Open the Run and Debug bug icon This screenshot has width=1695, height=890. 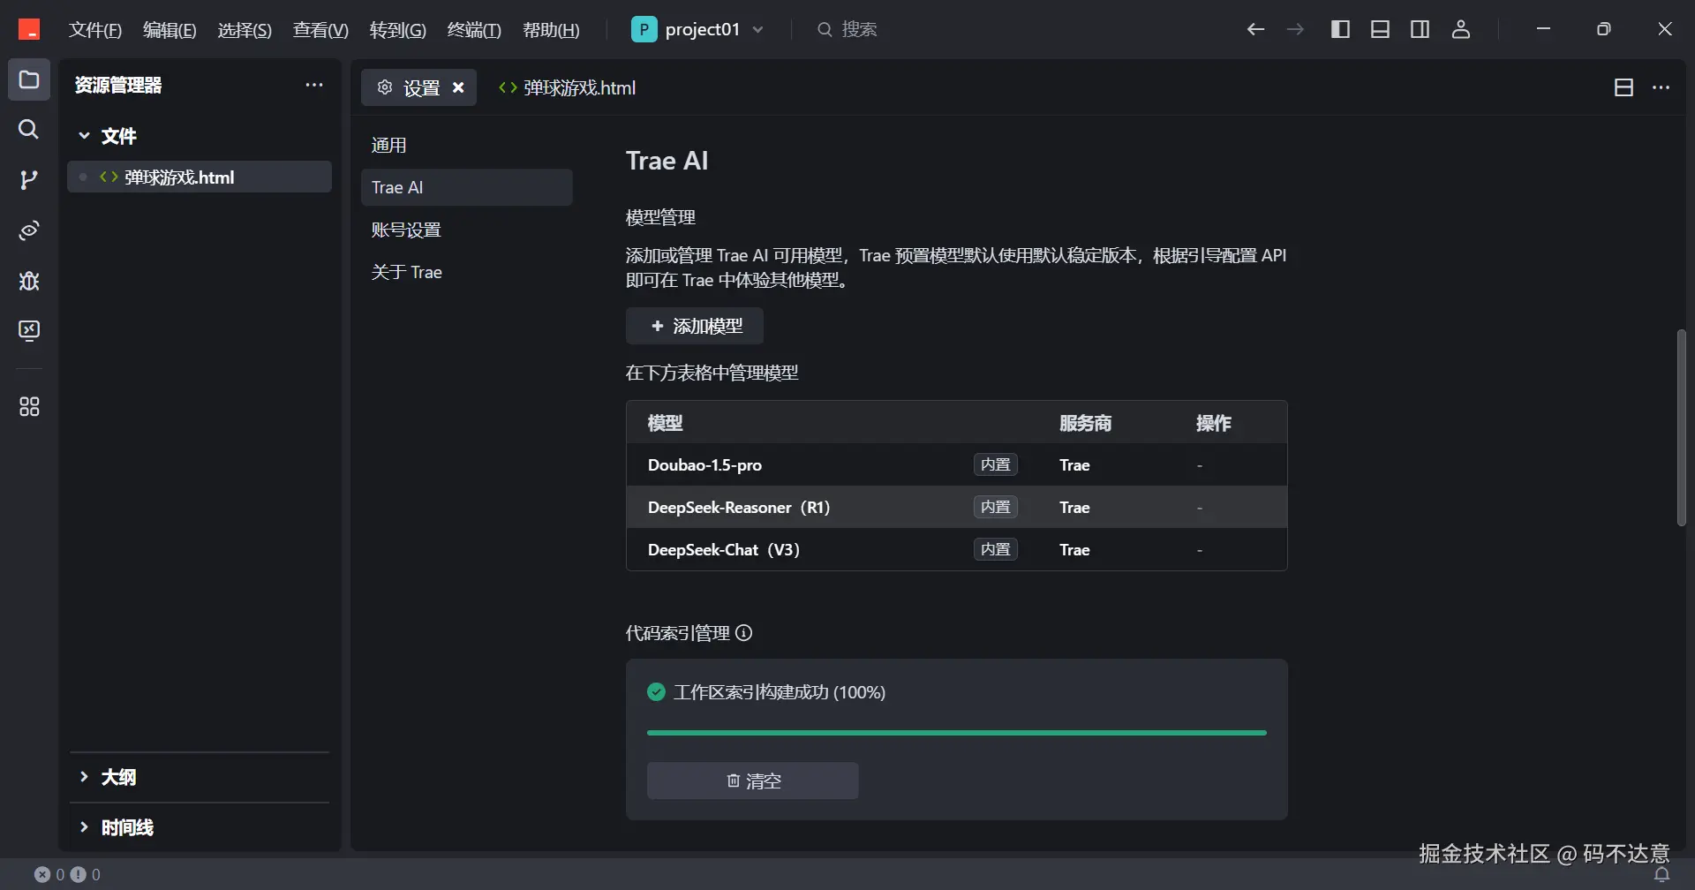point(29,281)
